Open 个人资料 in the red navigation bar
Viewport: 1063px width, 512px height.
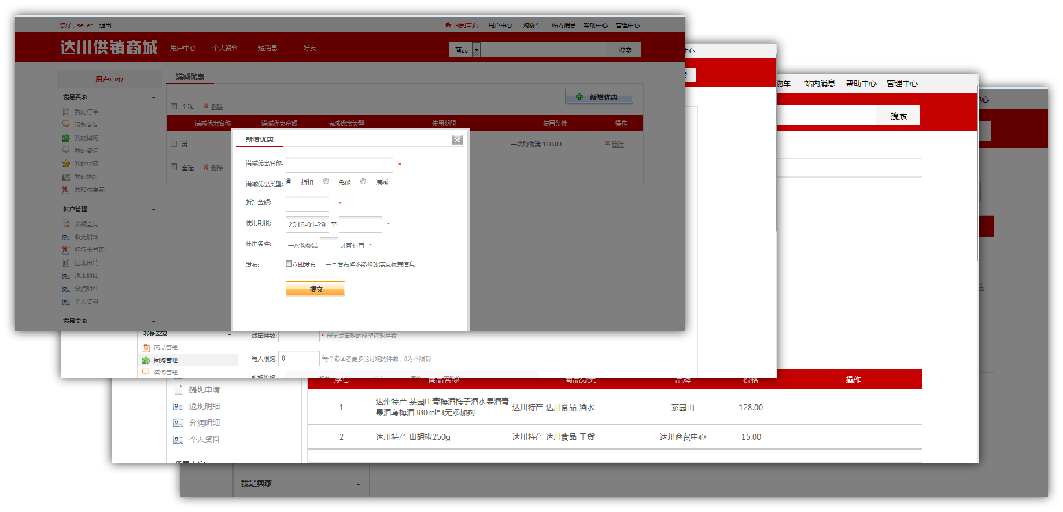(x=224, y=48)
